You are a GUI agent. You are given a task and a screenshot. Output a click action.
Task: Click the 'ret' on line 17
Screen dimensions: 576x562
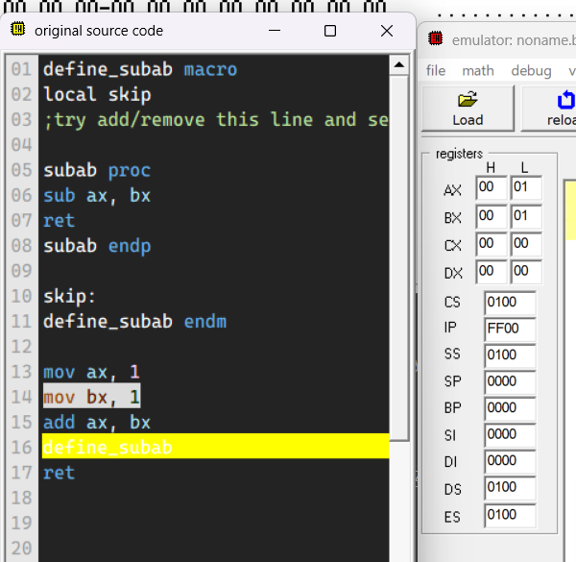pyautogui.click(x=59, y=473)
